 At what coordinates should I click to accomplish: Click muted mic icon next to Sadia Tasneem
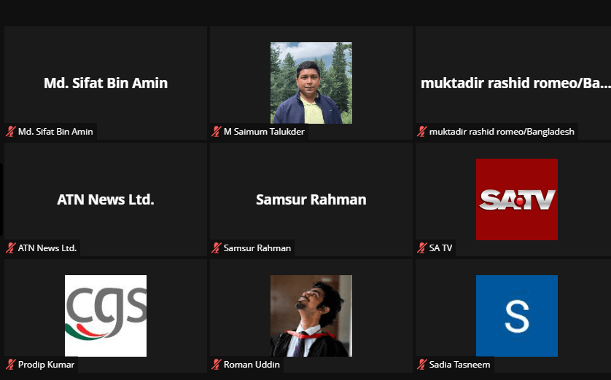pos(421,365)
